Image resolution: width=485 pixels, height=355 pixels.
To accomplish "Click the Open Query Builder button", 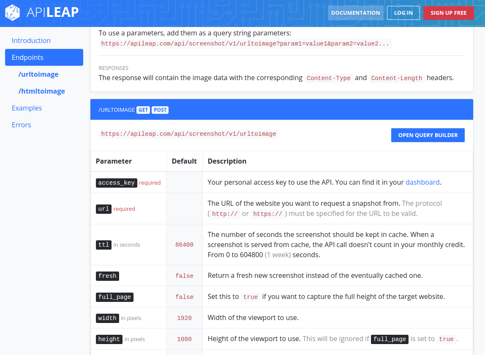I will pyautogui.click(x=428, y=135).
